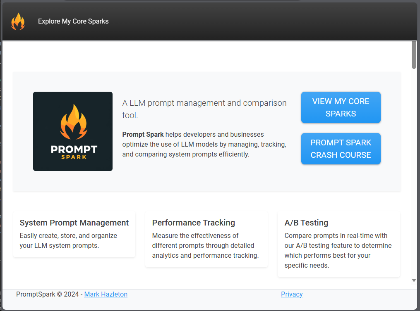Open the Mark Hazleton footer link
The width and height of the screenshot is (420, 311).
[106, 294]
